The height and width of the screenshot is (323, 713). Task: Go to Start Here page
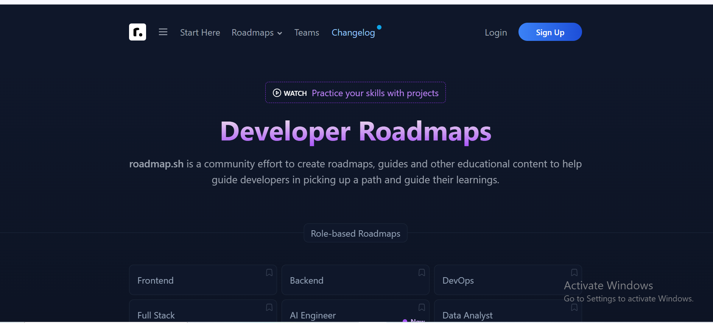click(x=200, y=33)
